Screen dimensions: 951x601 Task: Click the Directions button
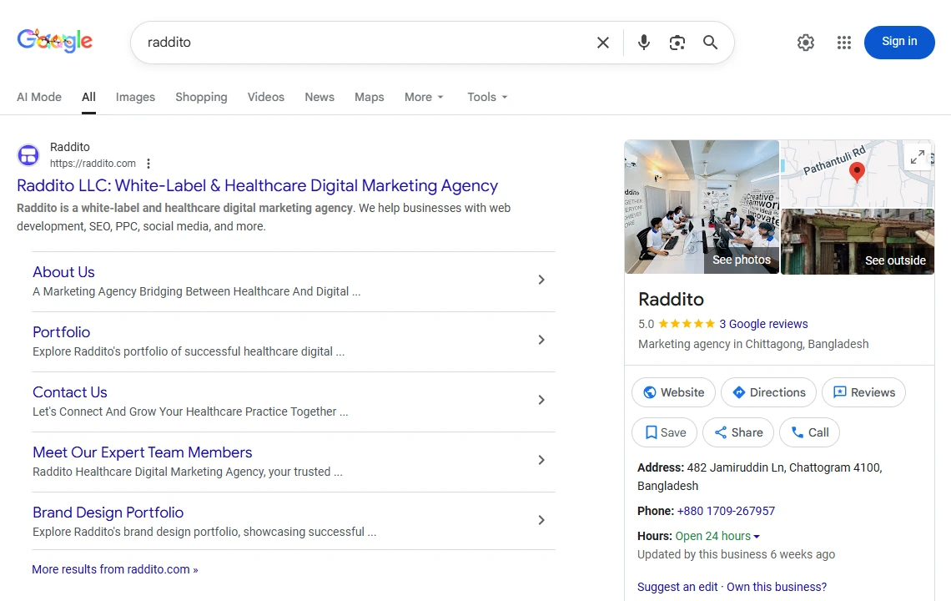(768, 392)
